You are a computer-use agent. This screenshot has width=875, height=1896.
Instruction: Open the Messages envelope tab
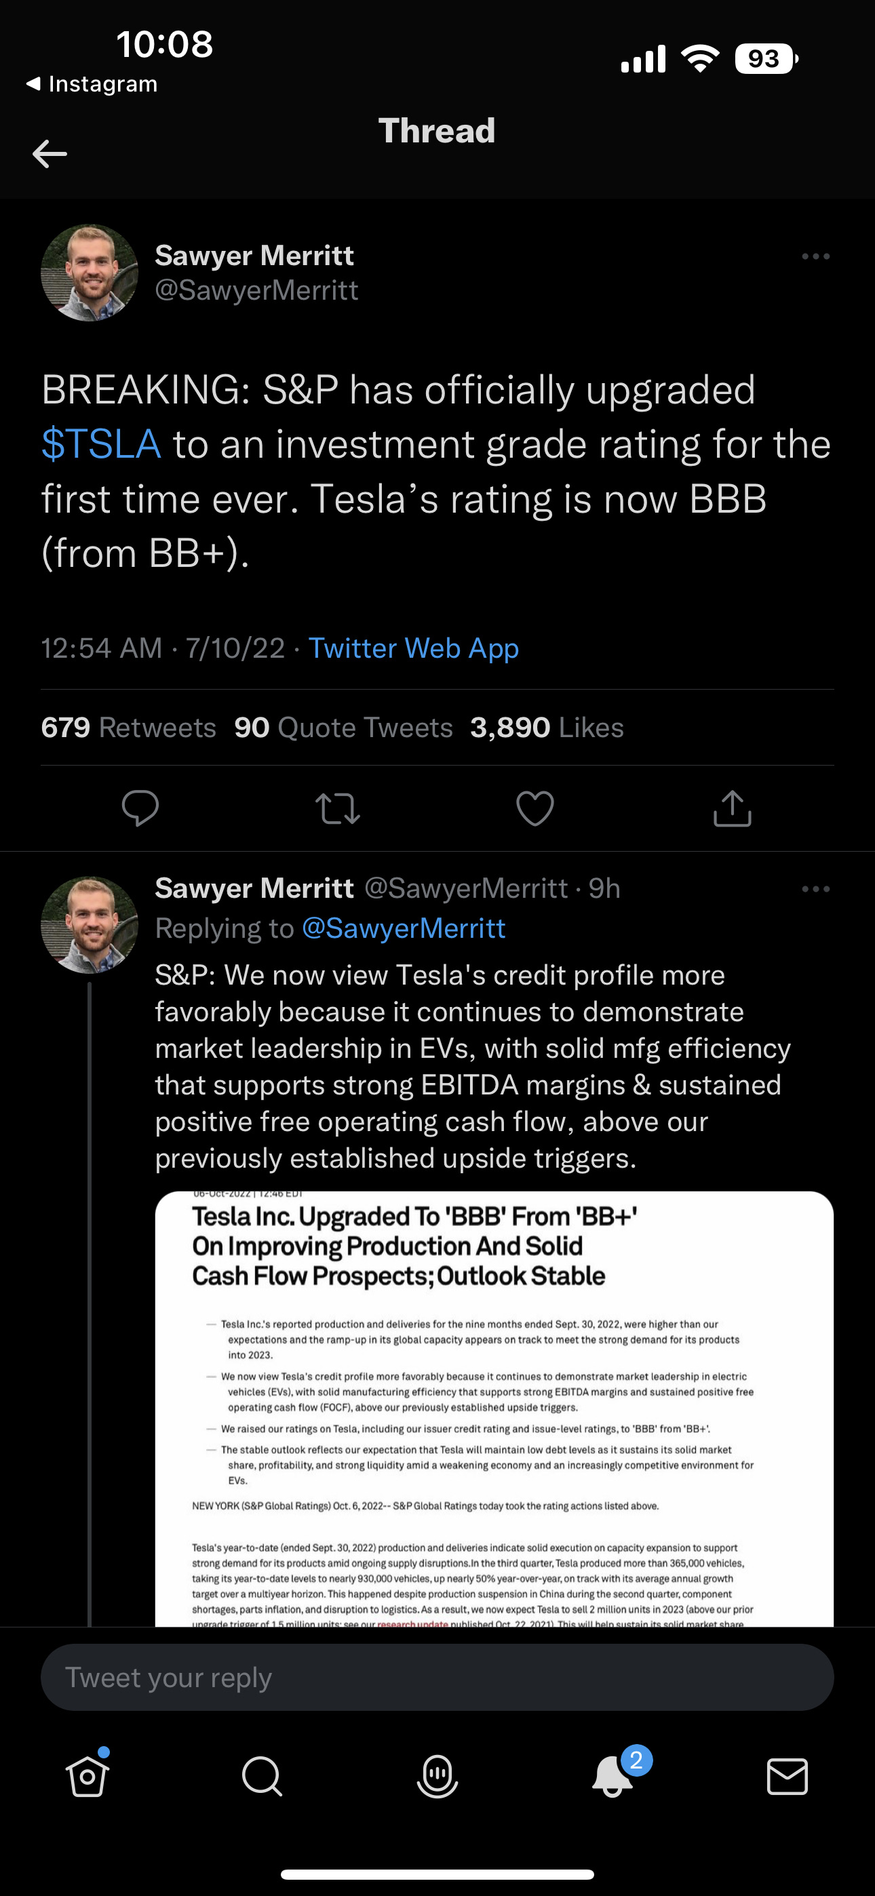(787, 1776)
